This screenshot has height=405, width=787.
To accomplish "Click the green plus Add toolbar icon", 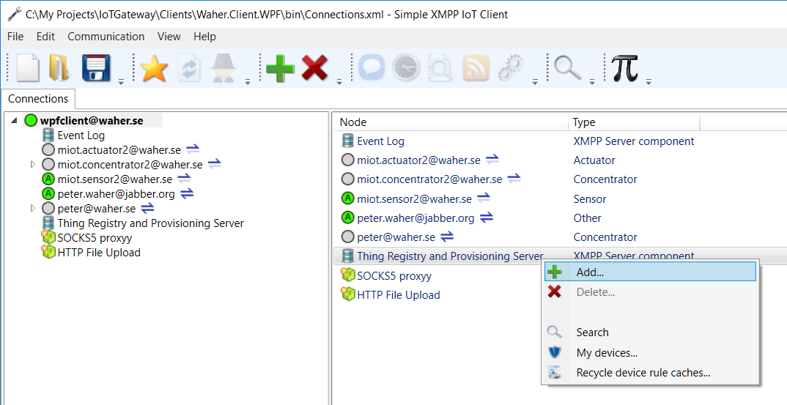I will [x=280, y=69].
